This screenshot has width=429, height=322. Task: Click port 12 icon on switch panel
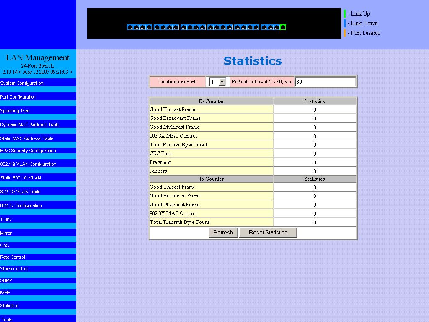[x=202, y=27]
